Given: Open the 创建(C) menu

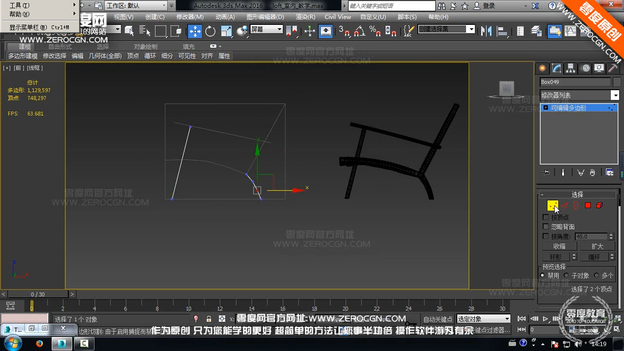Looking at the screenshot, I should coord(155,17).
